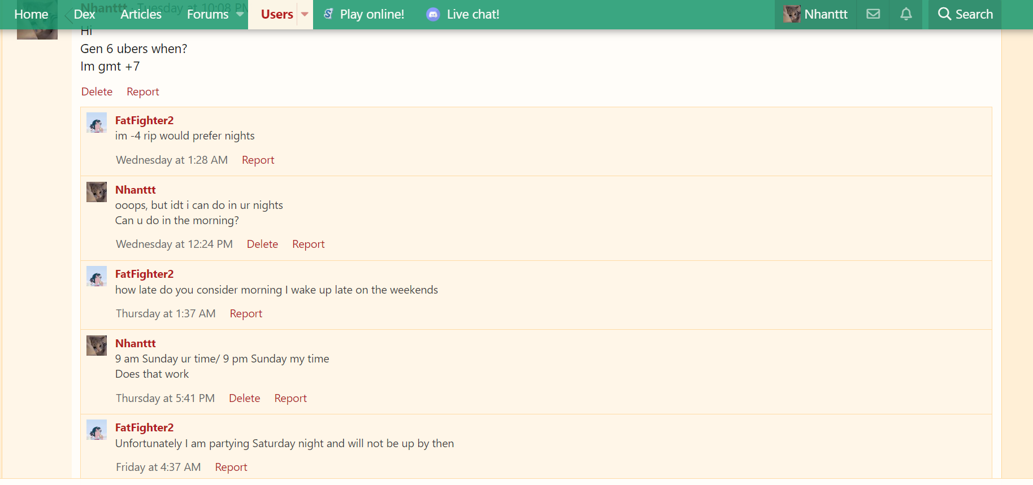This screenshot has width=1033, height=485.
Task: Expand the Forums dropdown arrow
Action: click(240, 14)
